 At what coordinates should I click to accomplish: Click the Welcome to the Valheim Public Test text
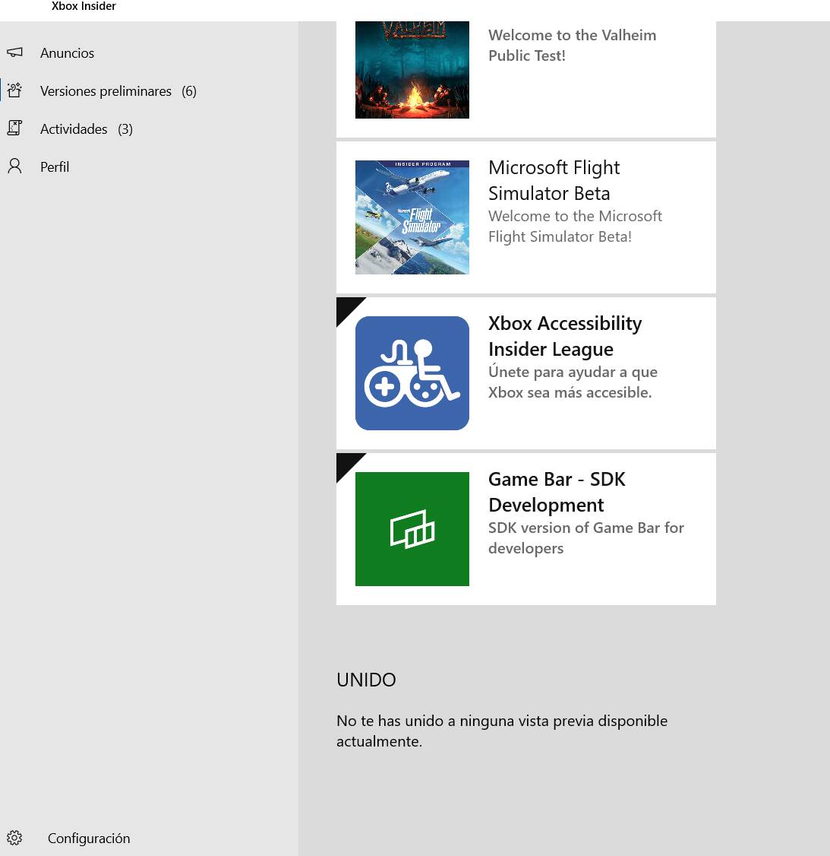pyautogui.click(x=572, y=45)
